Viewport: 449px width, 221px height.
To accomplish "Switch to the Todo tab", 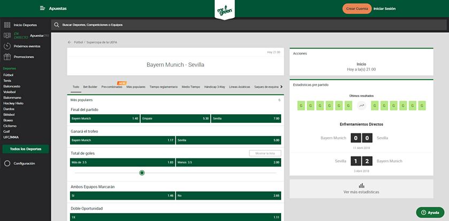I will point(76,87).
